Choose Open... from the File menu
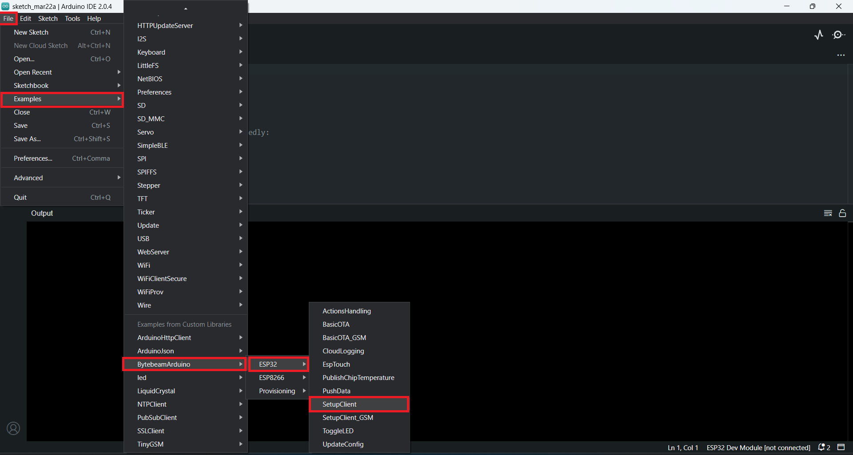The height and width of the screenshot is (455, 853). 62,59
